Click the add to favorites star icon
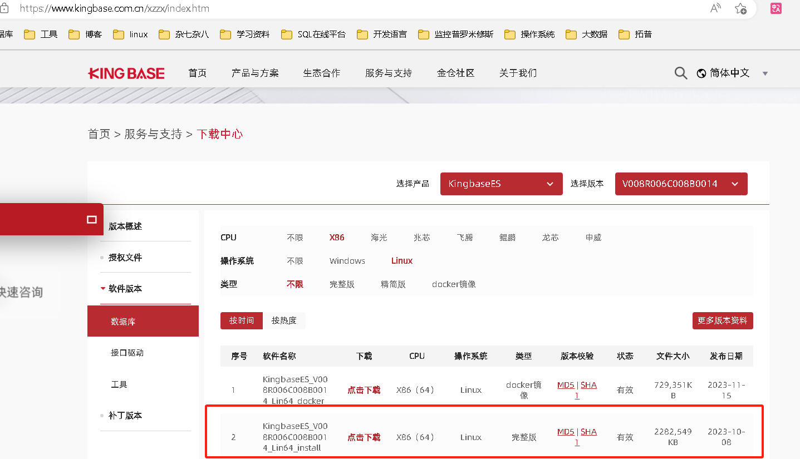Viewport: 800px width, 459px height. point(740,8)
